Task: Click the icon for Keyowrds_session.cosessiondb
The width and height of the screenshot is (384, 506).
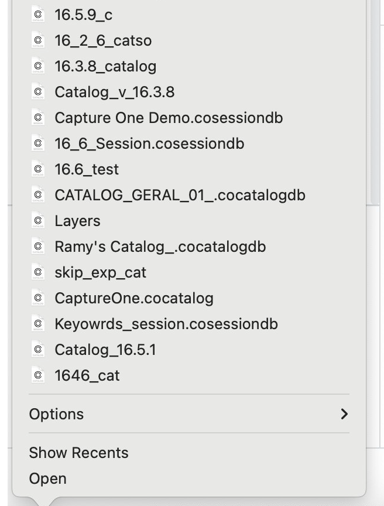Action: coord(38,324)
